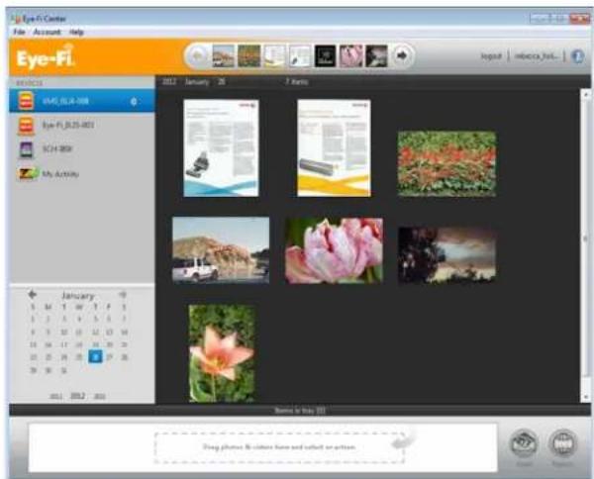This screenshot has height=479, width=594.
Task: Click the Eye-Fi logo
Action: (x=46, y=58)
